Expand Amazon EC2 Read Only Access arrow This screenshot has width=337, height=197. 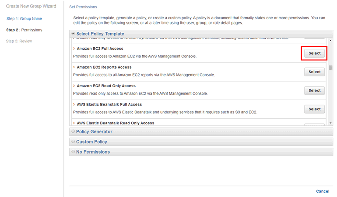click(74, 86)
